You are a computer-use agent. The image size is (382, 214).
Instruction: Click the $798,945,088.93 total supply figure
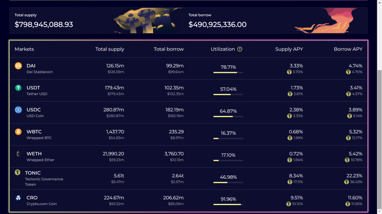[x=44, y=25]
